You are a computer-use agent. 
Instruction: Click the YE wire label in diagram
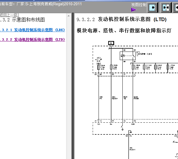(125, 99)
